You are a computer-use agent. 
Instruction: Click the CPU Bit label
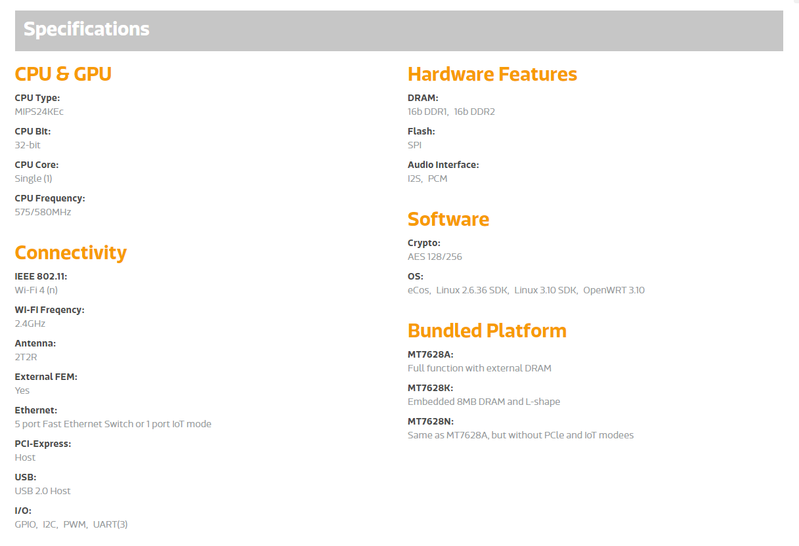(33, 131)
